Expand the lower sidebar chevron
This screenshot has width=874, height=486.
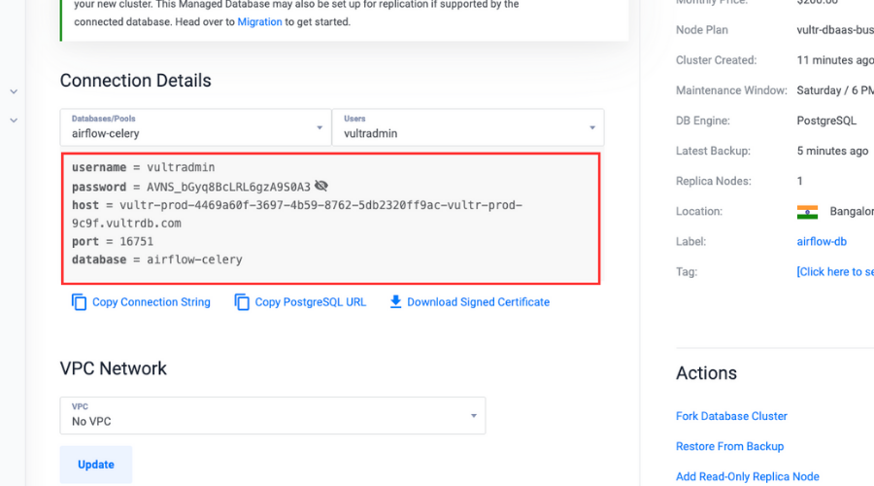pos(14,120)
